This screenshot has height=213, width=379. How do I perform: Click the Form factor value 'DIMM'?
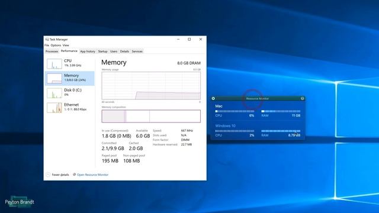pos(185,140)
